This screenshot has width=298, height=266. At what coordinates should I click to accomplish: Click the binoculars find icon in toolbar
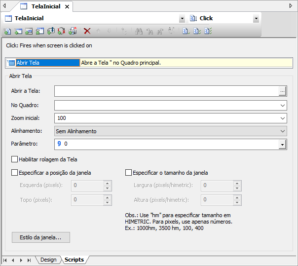coord(139,31)
